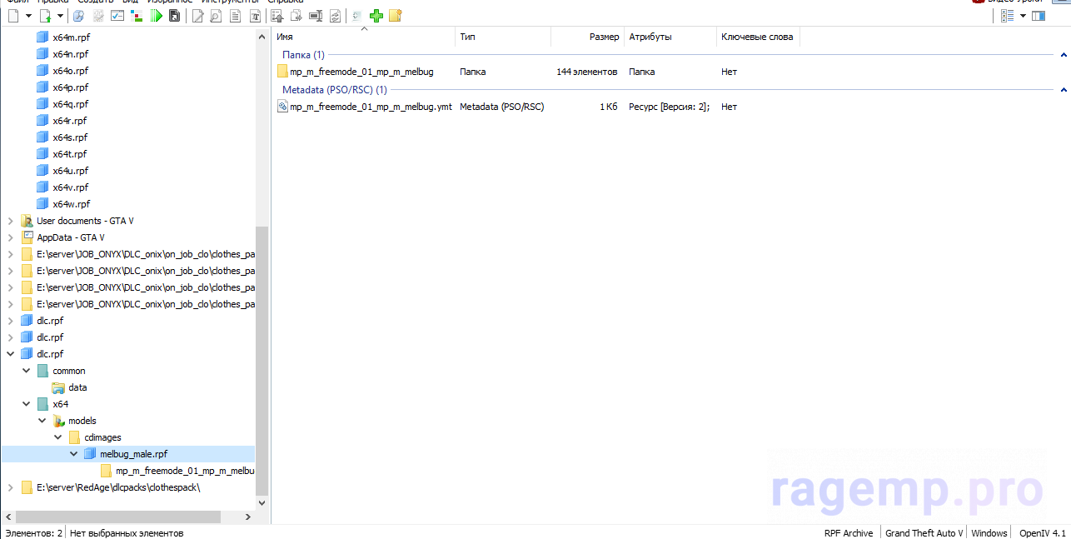Open the view mode dropdown arrow

tap(1023, 16)
